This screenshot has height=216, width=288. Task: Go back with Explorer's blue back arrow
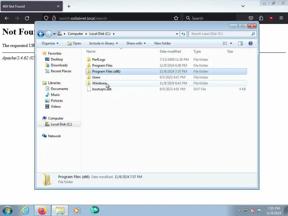(x=41, y=34)
